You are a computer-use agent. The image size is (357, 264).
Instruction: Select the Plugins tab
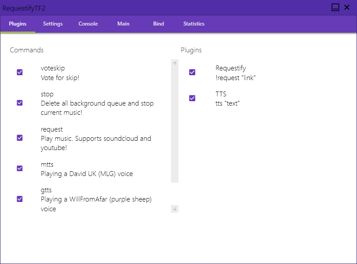point(18,24)
